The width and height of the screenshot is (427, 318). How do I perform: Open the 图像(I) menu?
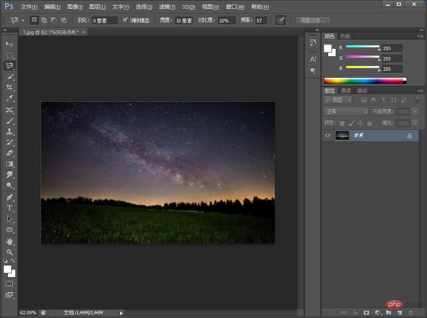[x=75, y=7]
